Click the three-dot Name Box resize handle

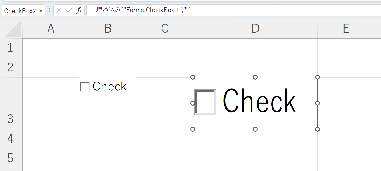pyautogui.click(x=49, y=10)
